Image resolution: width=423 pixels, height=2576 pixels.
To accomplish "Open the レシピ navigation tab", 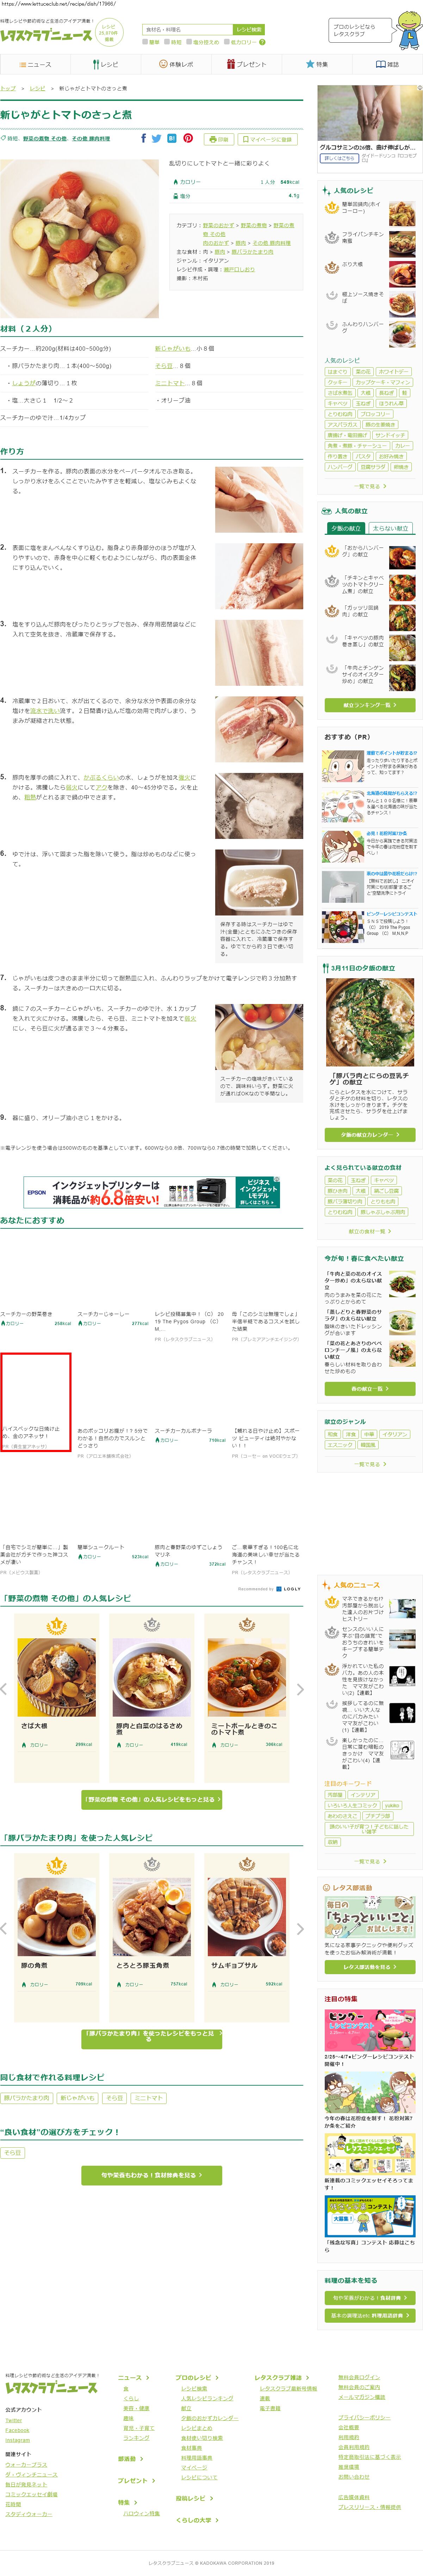I will (x=106, y=64).
